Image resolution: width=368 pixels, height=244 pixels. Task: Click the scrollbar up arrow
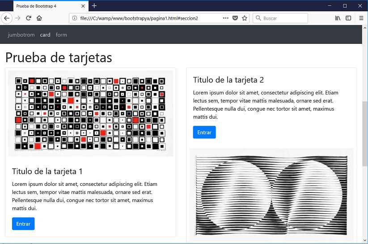365,28
